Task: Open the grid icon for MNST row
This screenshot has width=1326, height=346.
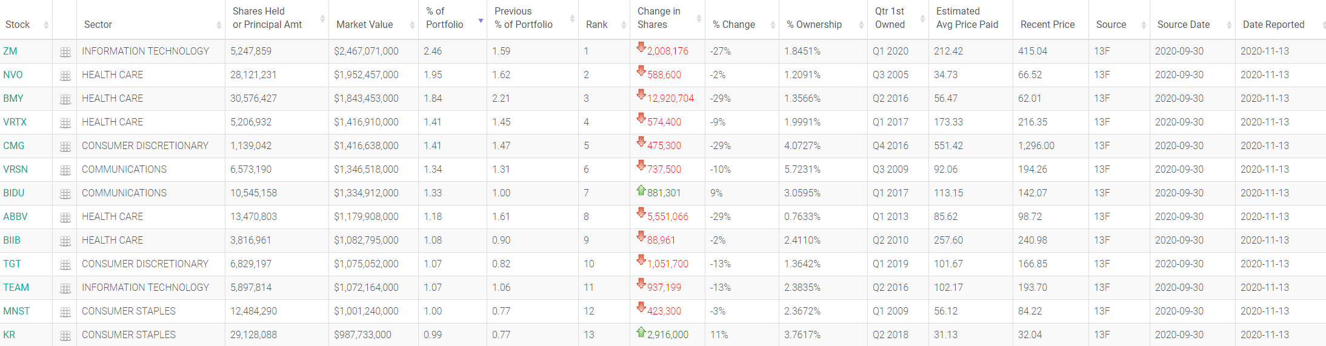Action: [65, 312]
